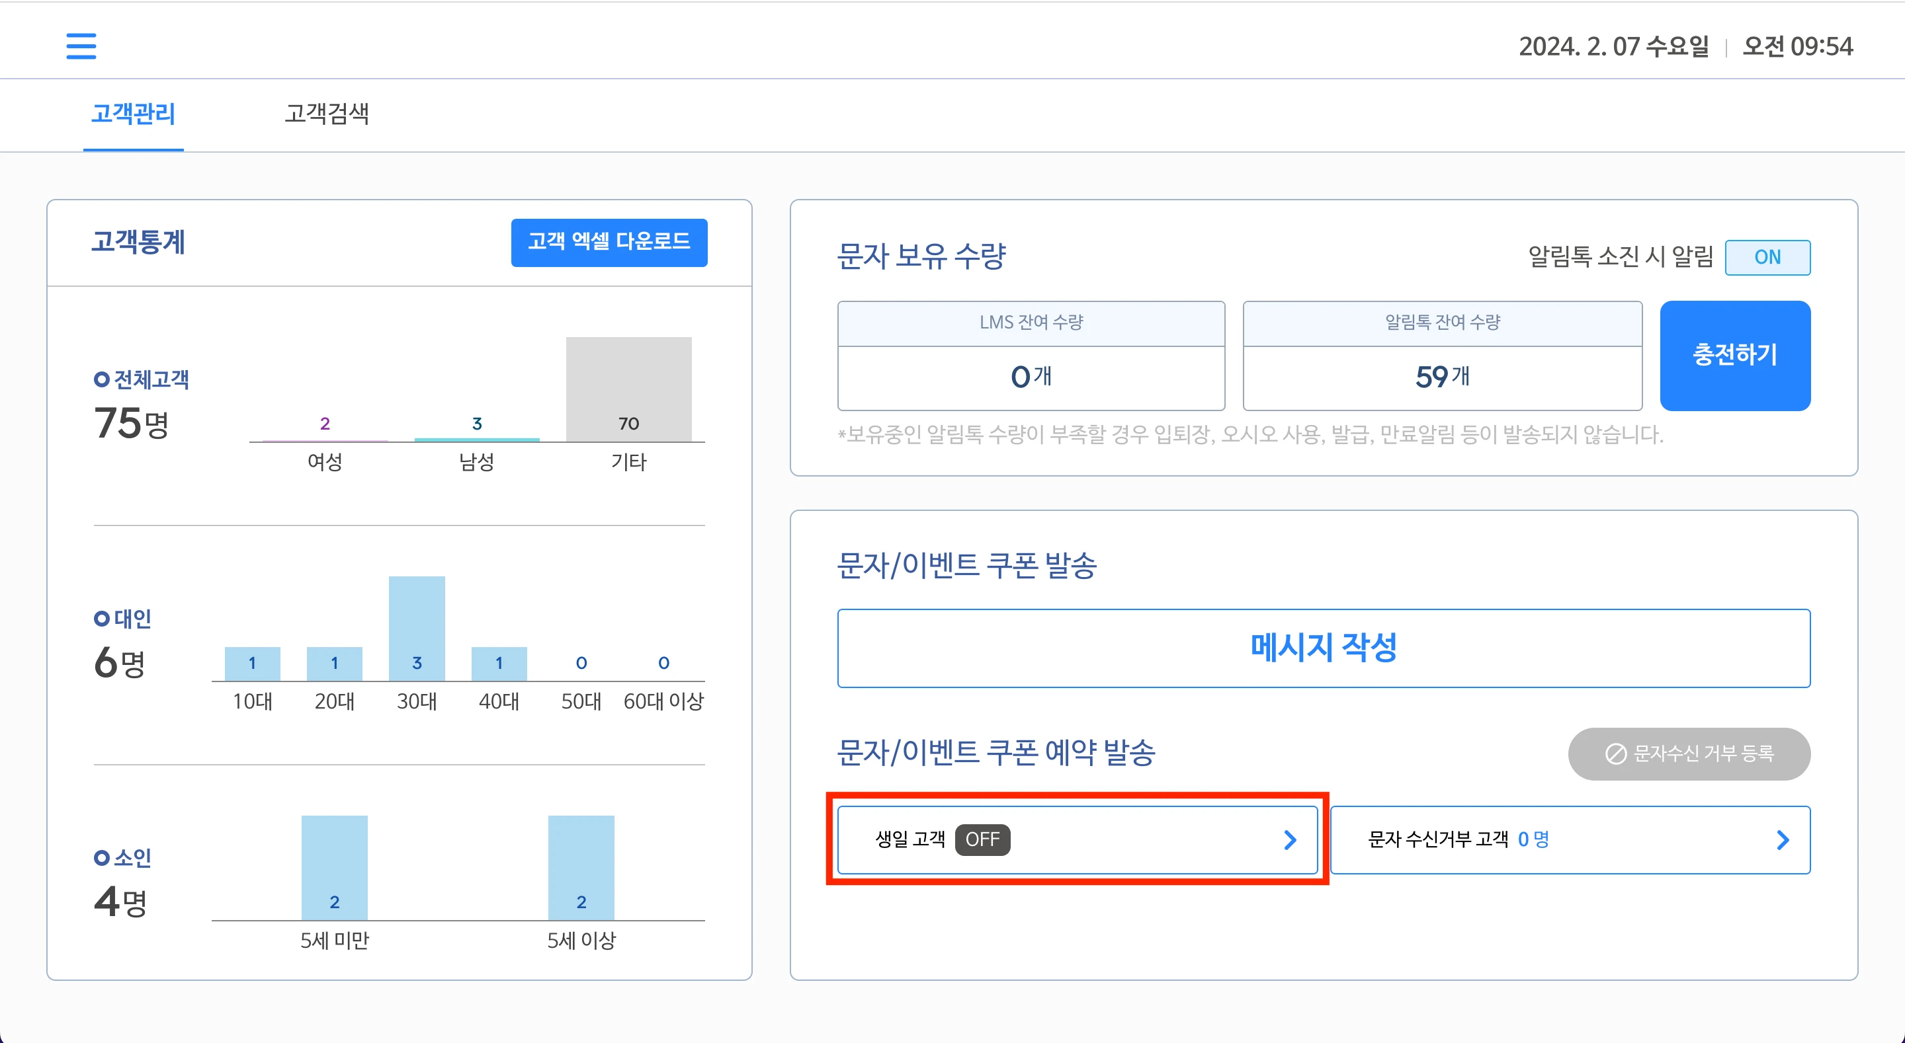Click the 기타 bar showing 70
This screenshot has height=1043, width=1905.
tap(628, 389)
